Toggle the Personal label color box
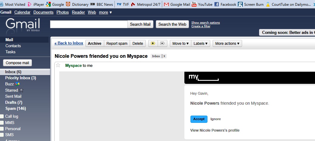 (x=2, y=129)
